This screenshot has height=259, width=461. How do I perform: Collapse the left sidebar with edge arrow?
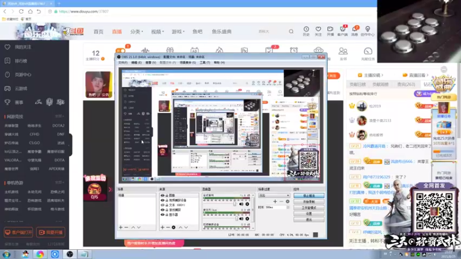pos(70,145)
